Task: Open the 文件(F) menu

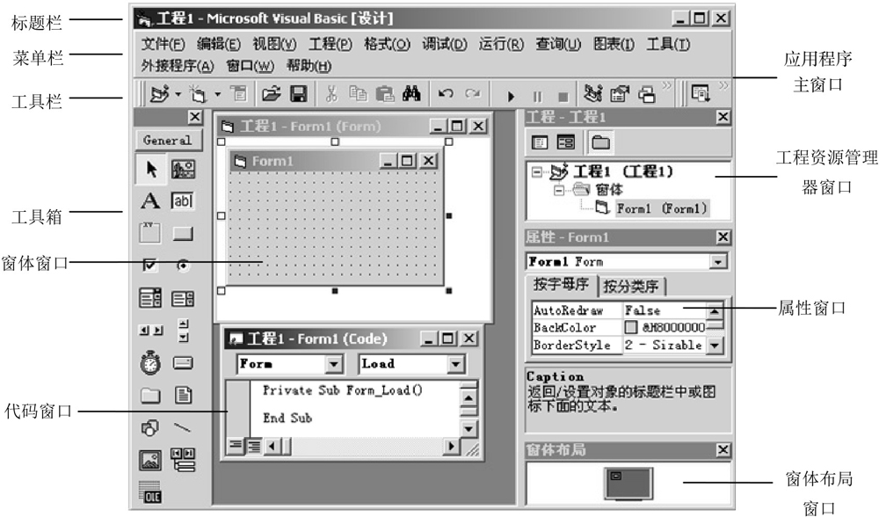Action: 163,44
